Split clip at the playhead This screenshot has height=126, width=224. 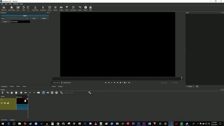click(x=38, y=93)
